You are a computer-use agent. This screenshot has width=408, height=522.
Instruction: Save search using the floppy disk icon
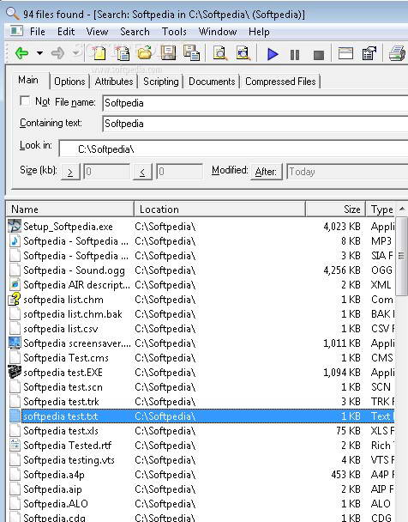point(168,53)
